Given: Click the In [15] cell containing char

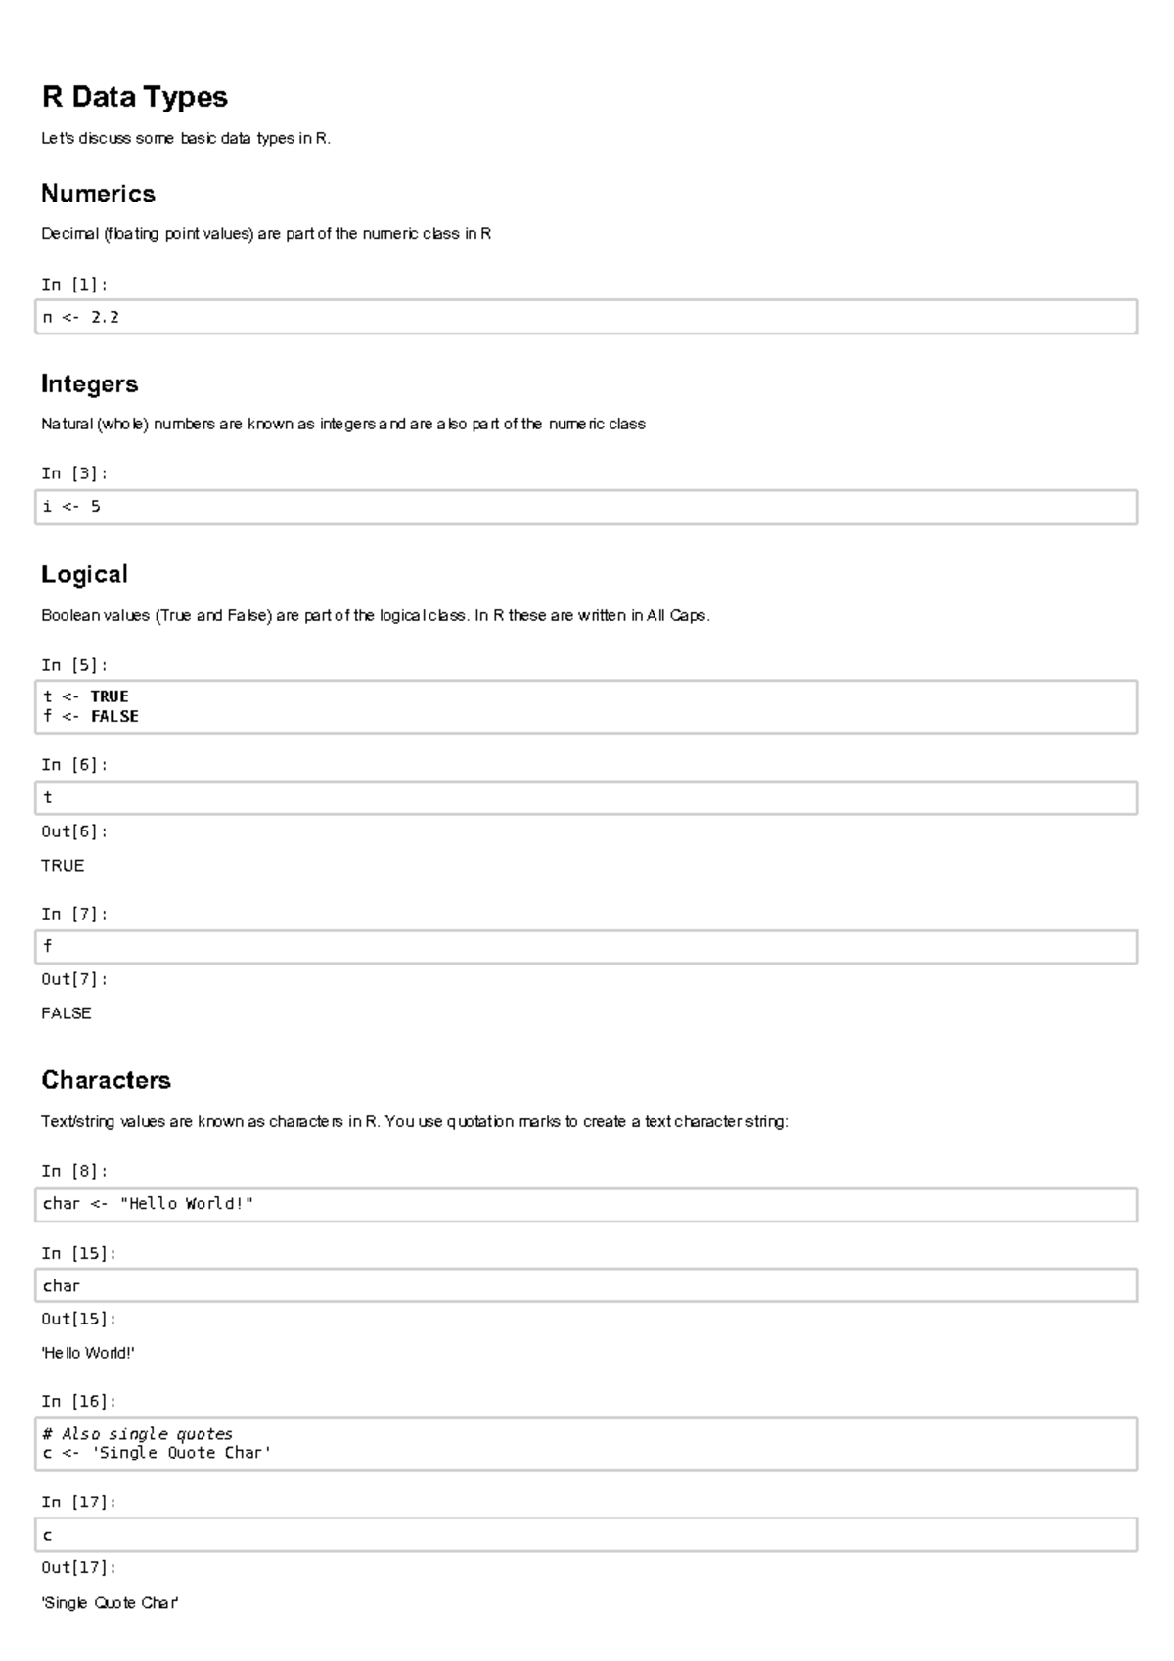Looking at the screenshot, I should 586,1285.
